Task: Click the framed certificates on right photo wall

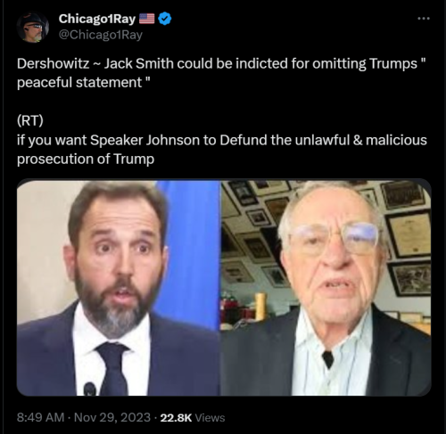Action: tap(408, 238)
